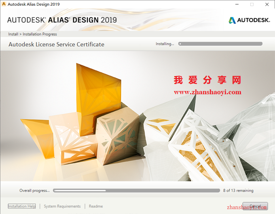The height and width of the screenshot is (214, 275).
Task: Click the Overall progress bar
Action: [136, 191]
